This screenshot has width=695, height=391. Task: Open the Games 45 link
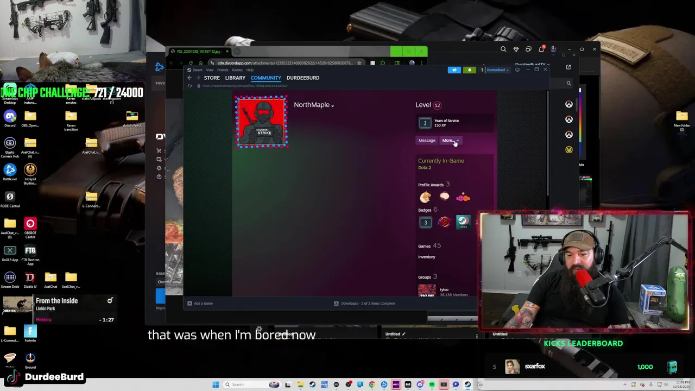point(429,246)
